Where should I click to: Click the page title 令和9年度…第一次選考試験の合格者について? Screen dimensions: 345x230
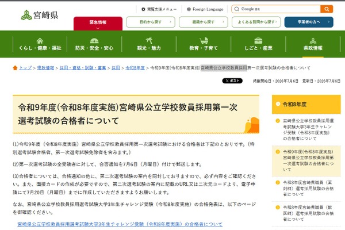pos(128,114)
